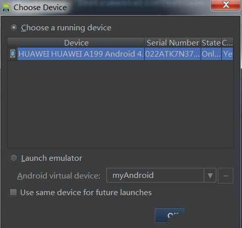Sort by Serial Number column header
The height and width of the screenshot is (228, 242).
click(173, 42)
